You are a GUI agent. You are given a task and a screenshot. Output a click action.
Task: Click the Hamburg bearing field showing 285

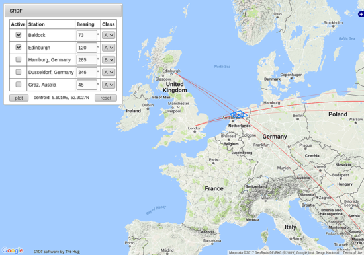(x=87, y=60)
